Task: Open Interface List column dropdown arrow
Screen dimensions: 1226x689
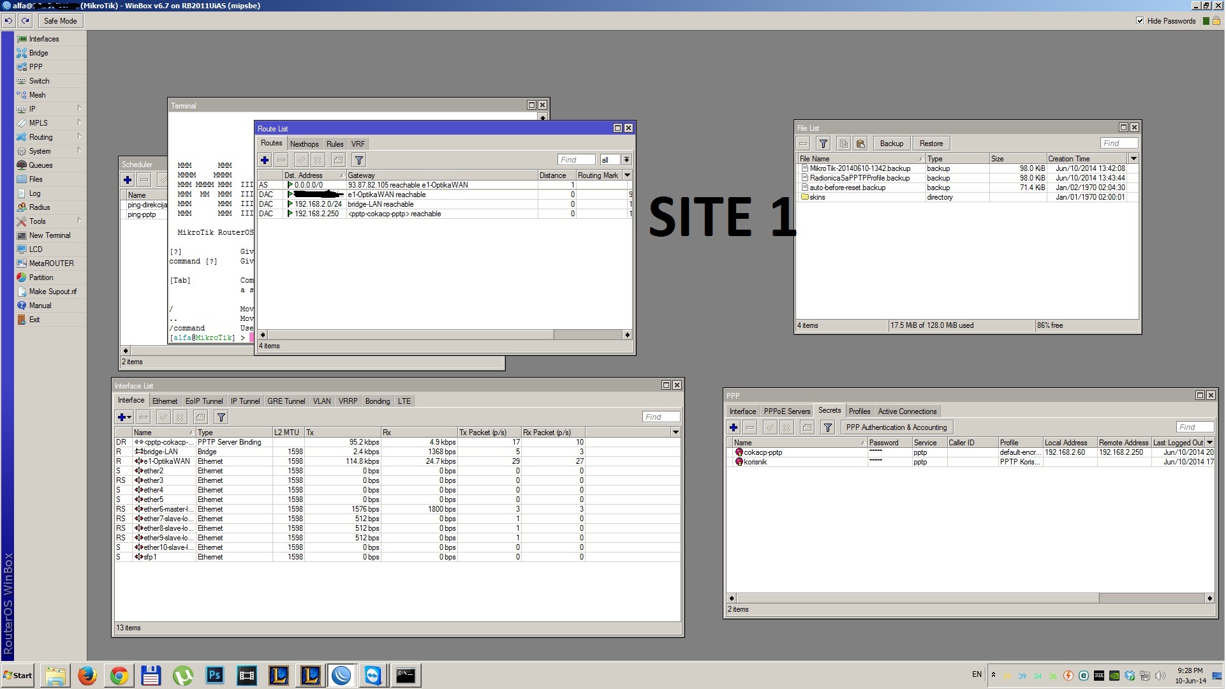Action: pyautogui.click(x=676, y=433)
